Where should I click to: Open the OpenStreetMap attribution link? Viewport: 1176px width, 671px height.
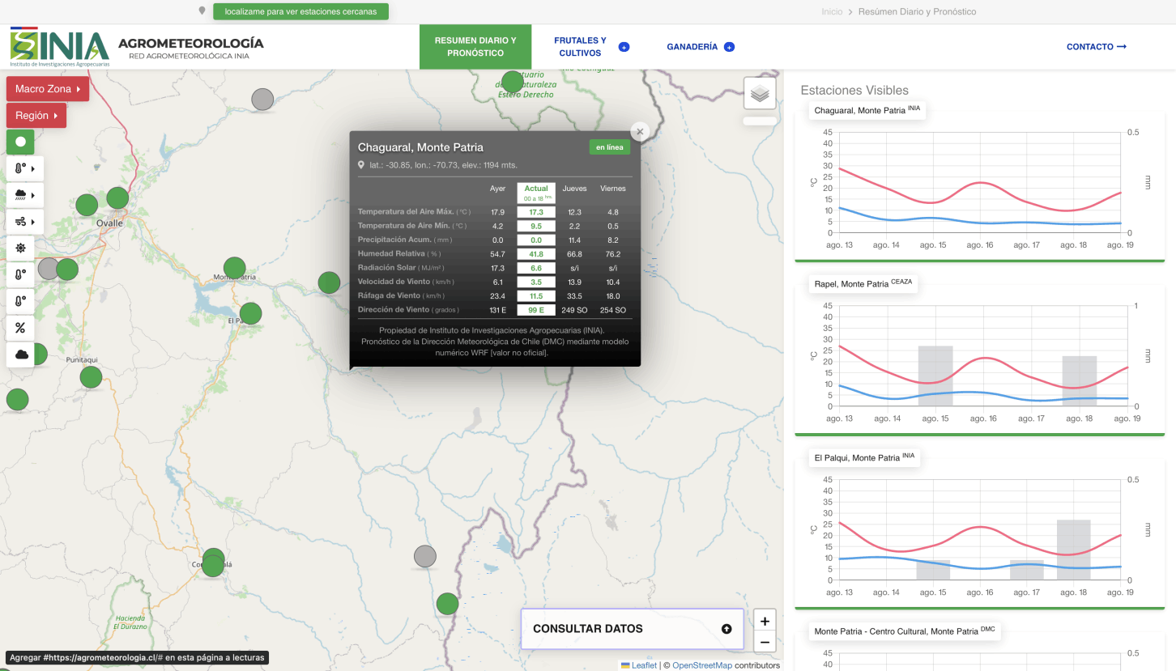pyautogui.click(x=701, y=665)
